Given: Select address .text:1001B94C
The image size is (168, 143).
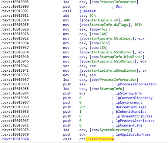Looking at the screenshot, I should [x=15, y=66].
